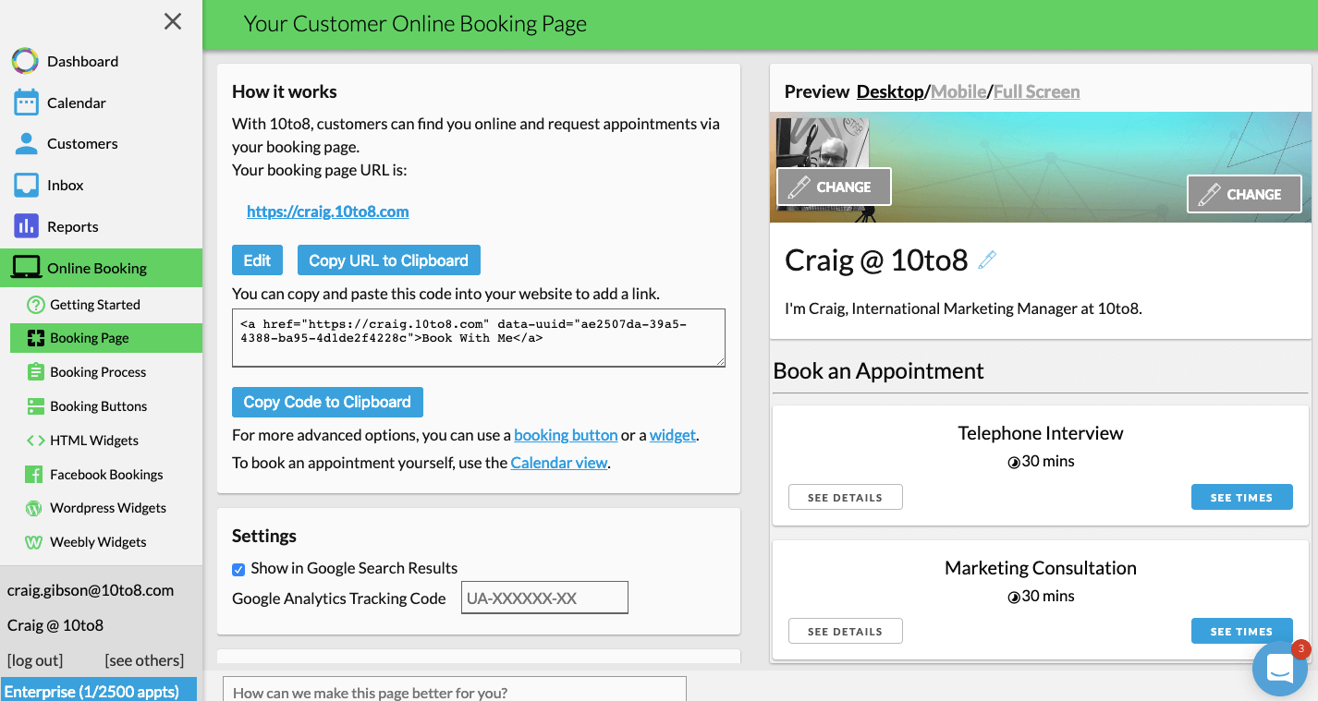Open Booking Process in the sidebar
This screenshot has width=1318, height=701.
pyautogui.click(x=98, y=372)
